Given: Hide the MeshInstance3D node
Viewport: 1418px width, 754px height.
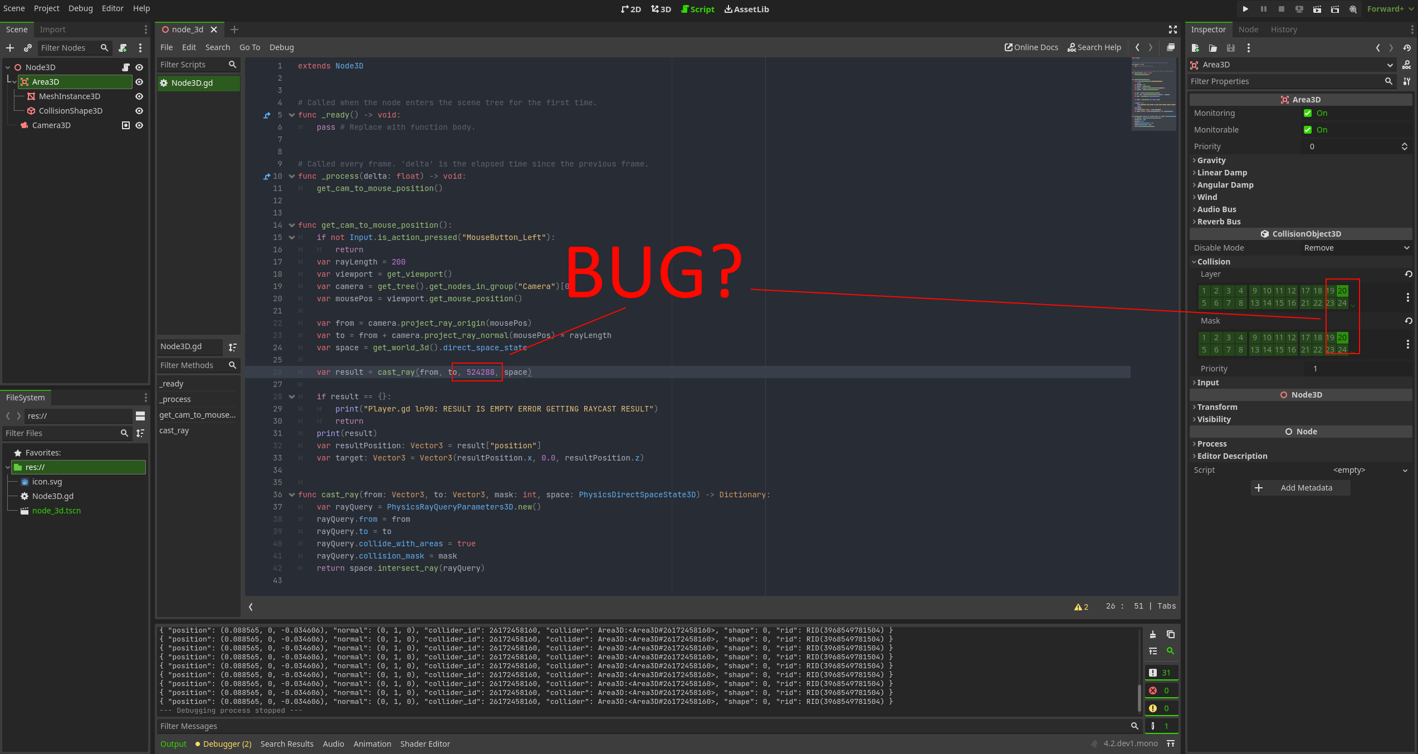Looking at the screenshot, I should pyautogui.click(x=139, y=96).
